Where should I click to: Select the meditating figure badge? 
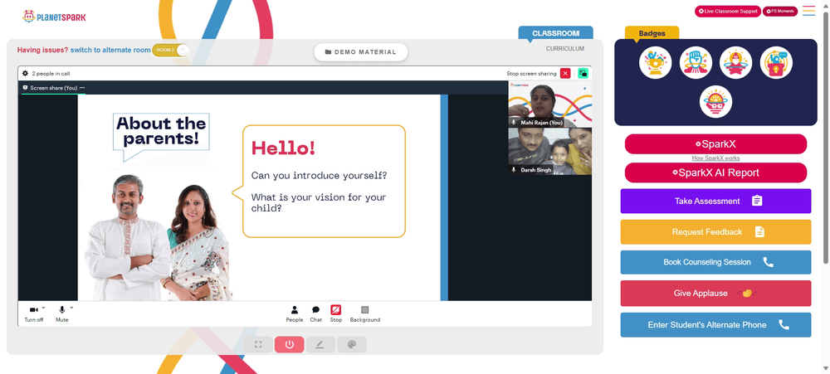pyautogui.click(x=735, y=63)
